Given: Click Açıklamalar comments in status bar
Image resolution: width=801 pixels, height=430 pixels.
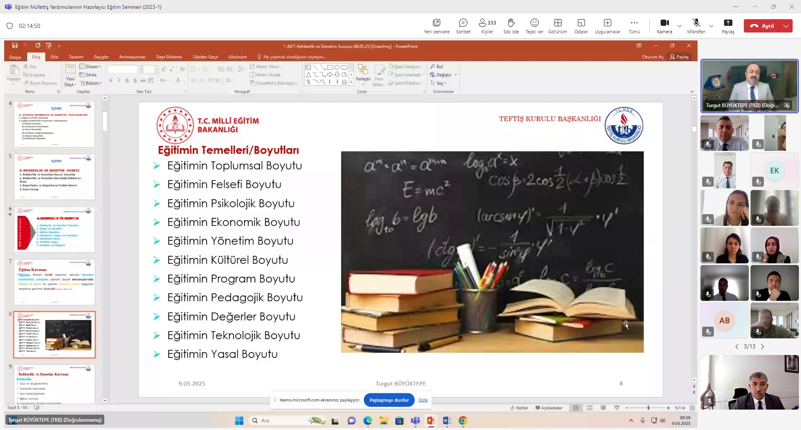Looking at the screenshot, I should 549,408.
